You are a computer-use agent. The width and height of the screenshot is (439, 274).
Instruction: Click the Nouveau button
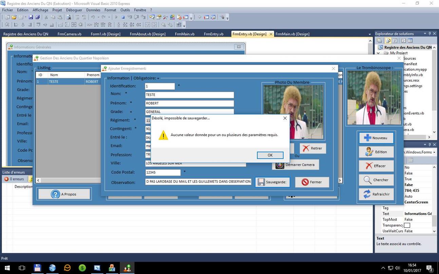376,138
